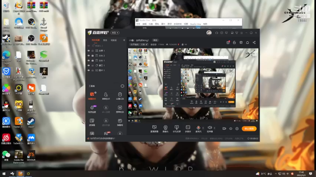Open the gift box icon above preview
The image size is (316, 177).
click(241, 42)
